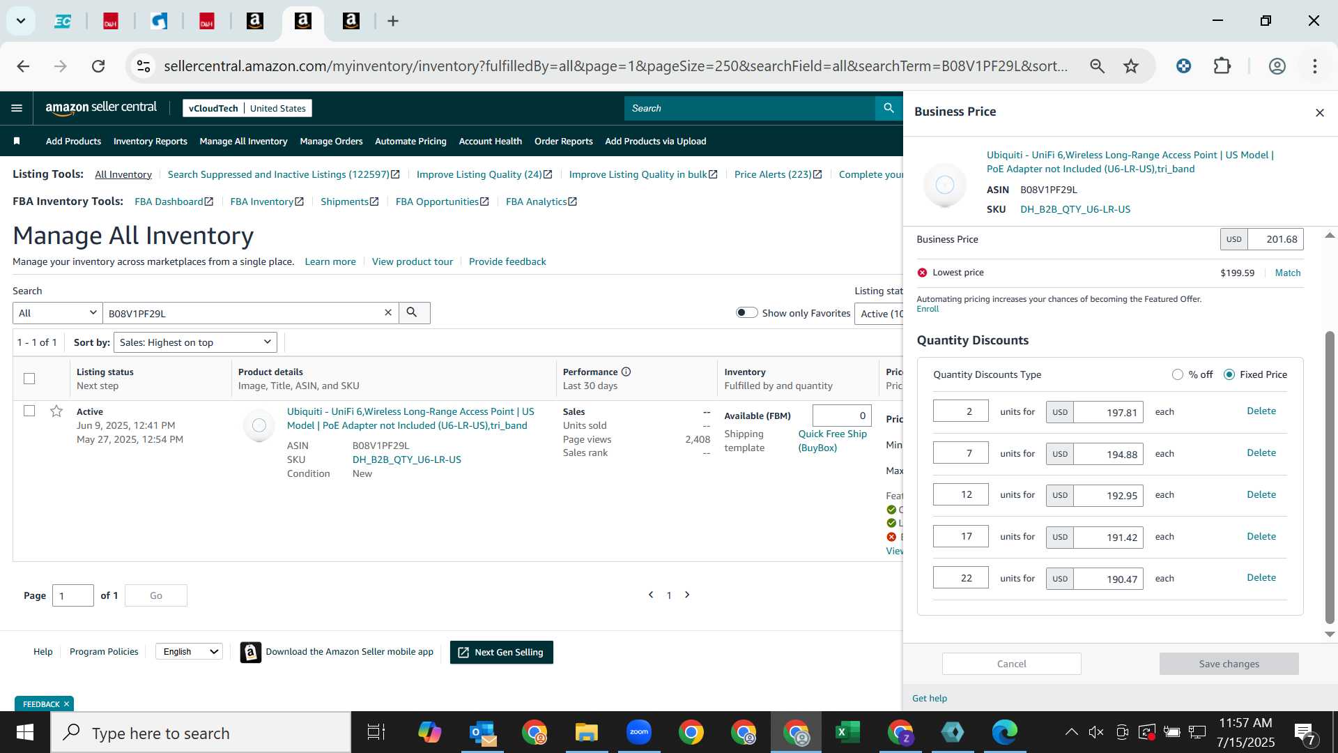The height and width of the screenshot is (753, 1338).
Task: Click the panel scrollbar up arrow
Action: point(1330,236)
